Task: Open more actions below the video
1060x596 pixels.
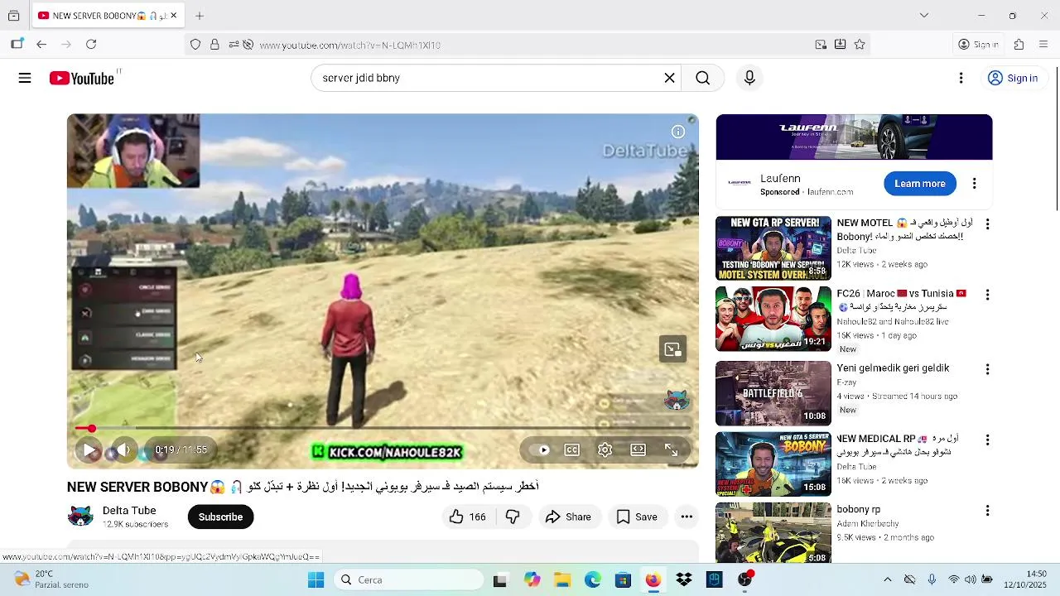Action: tap(687, 517)
